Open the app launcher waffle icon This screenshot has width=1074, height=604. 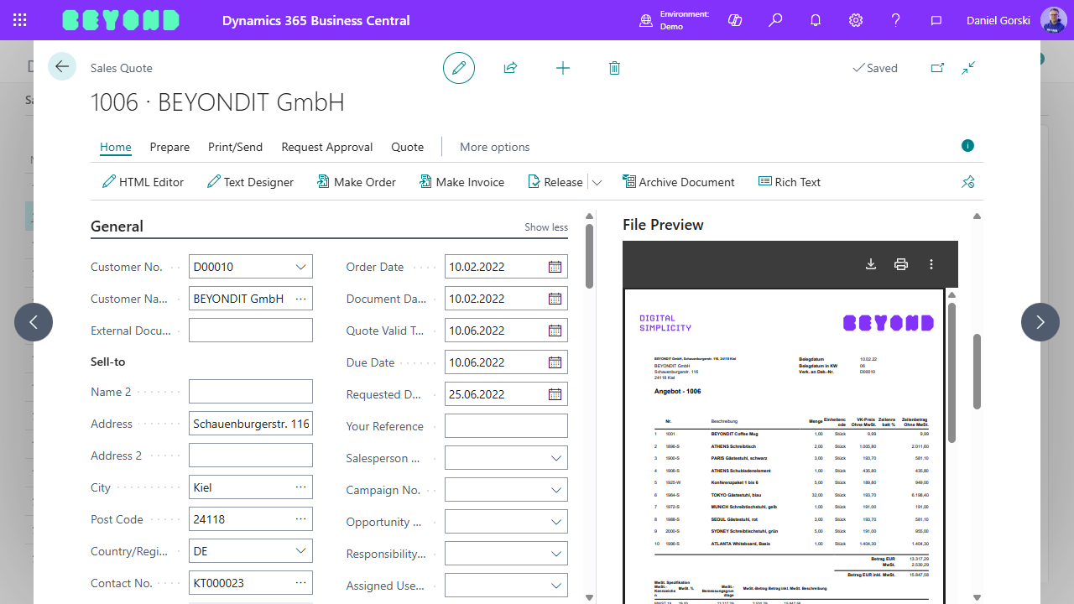tap(20, 20)
